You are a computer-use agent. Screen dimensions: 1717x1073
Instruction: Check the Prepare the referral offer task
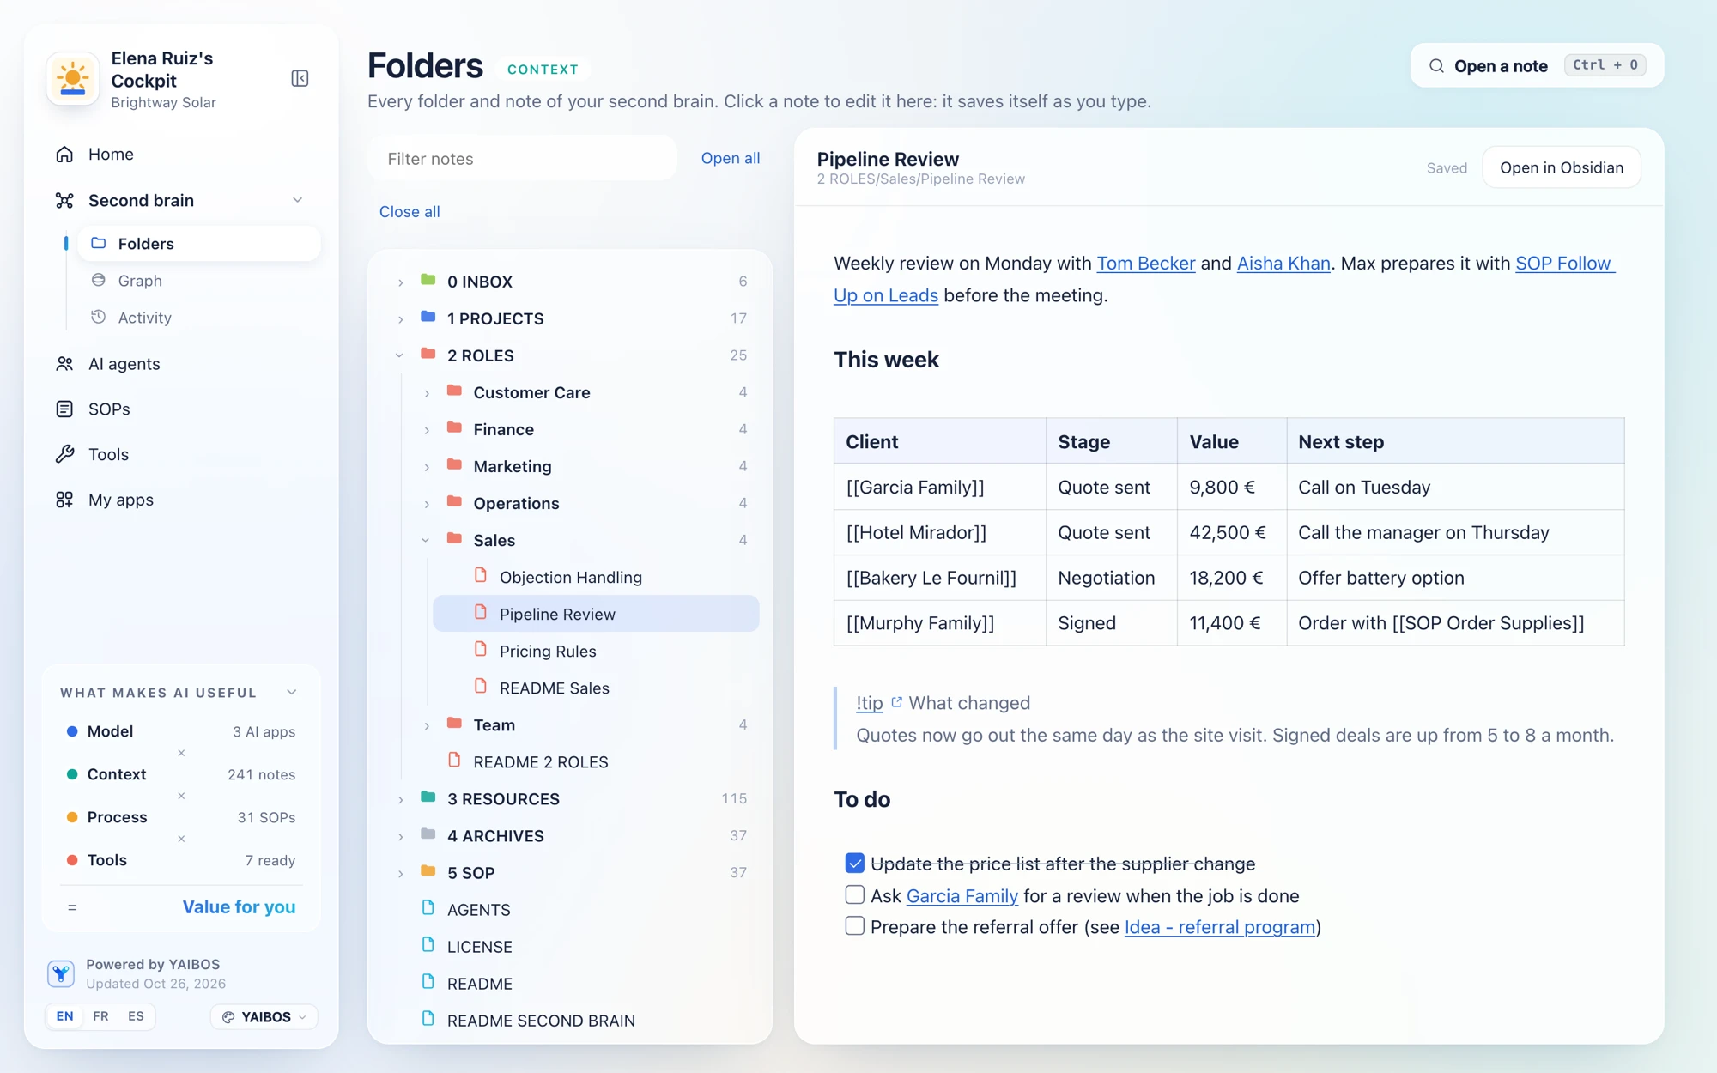[854, 925]
